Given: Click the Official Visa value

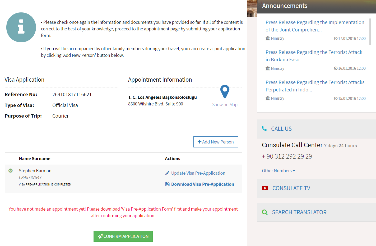Looking at the screenshot, I should click(65, 105).
